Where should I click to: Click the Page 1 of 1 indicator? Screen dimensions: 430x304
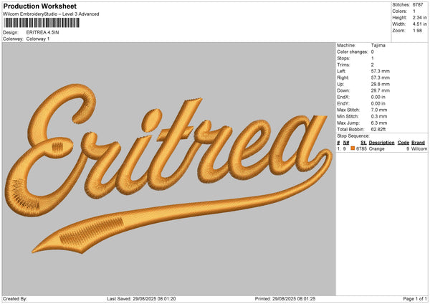coord(415,299)
